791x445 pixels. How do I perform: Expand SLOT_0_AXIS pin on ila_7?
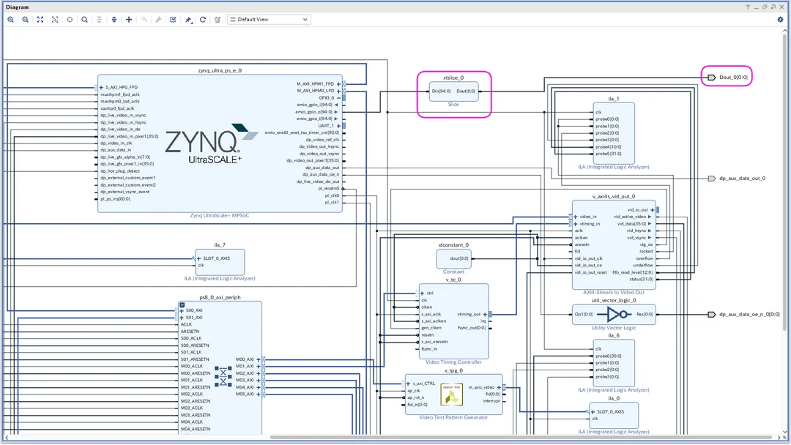tap(198, 258)
